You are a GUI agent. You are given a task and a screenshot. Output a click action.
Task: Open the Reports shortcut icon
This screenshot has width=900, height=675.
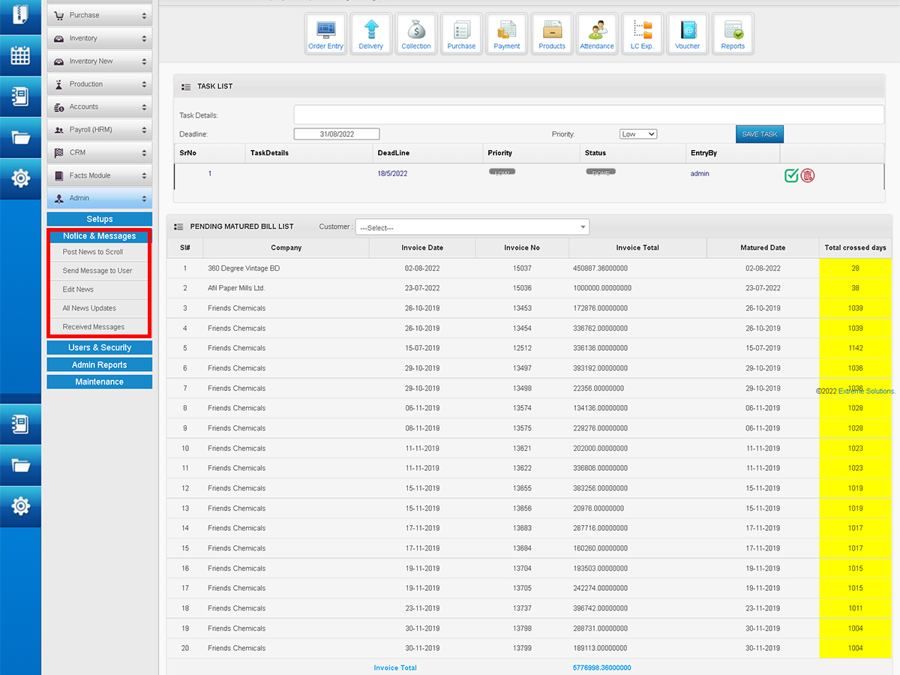point(733,34)
